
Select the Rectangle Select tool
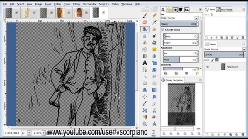coord(145,83)
